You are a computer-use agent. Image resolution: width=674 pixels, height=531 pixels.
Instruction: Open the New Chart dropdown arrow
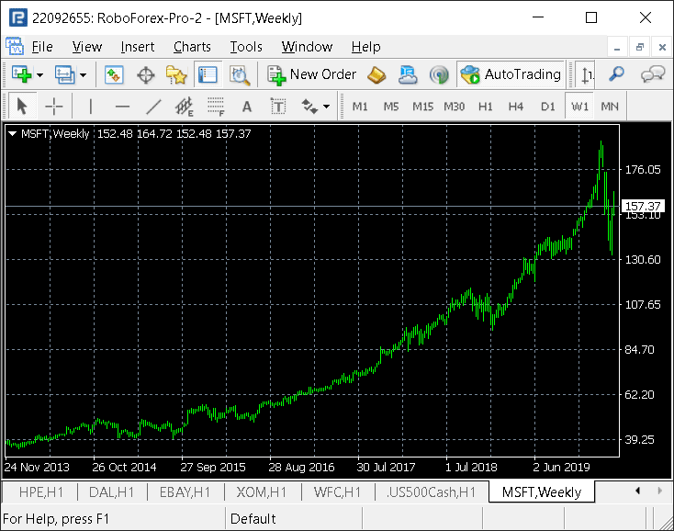click(x=40, y=75)
